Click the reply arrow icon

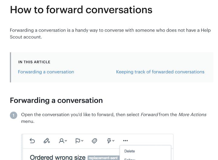32,141
